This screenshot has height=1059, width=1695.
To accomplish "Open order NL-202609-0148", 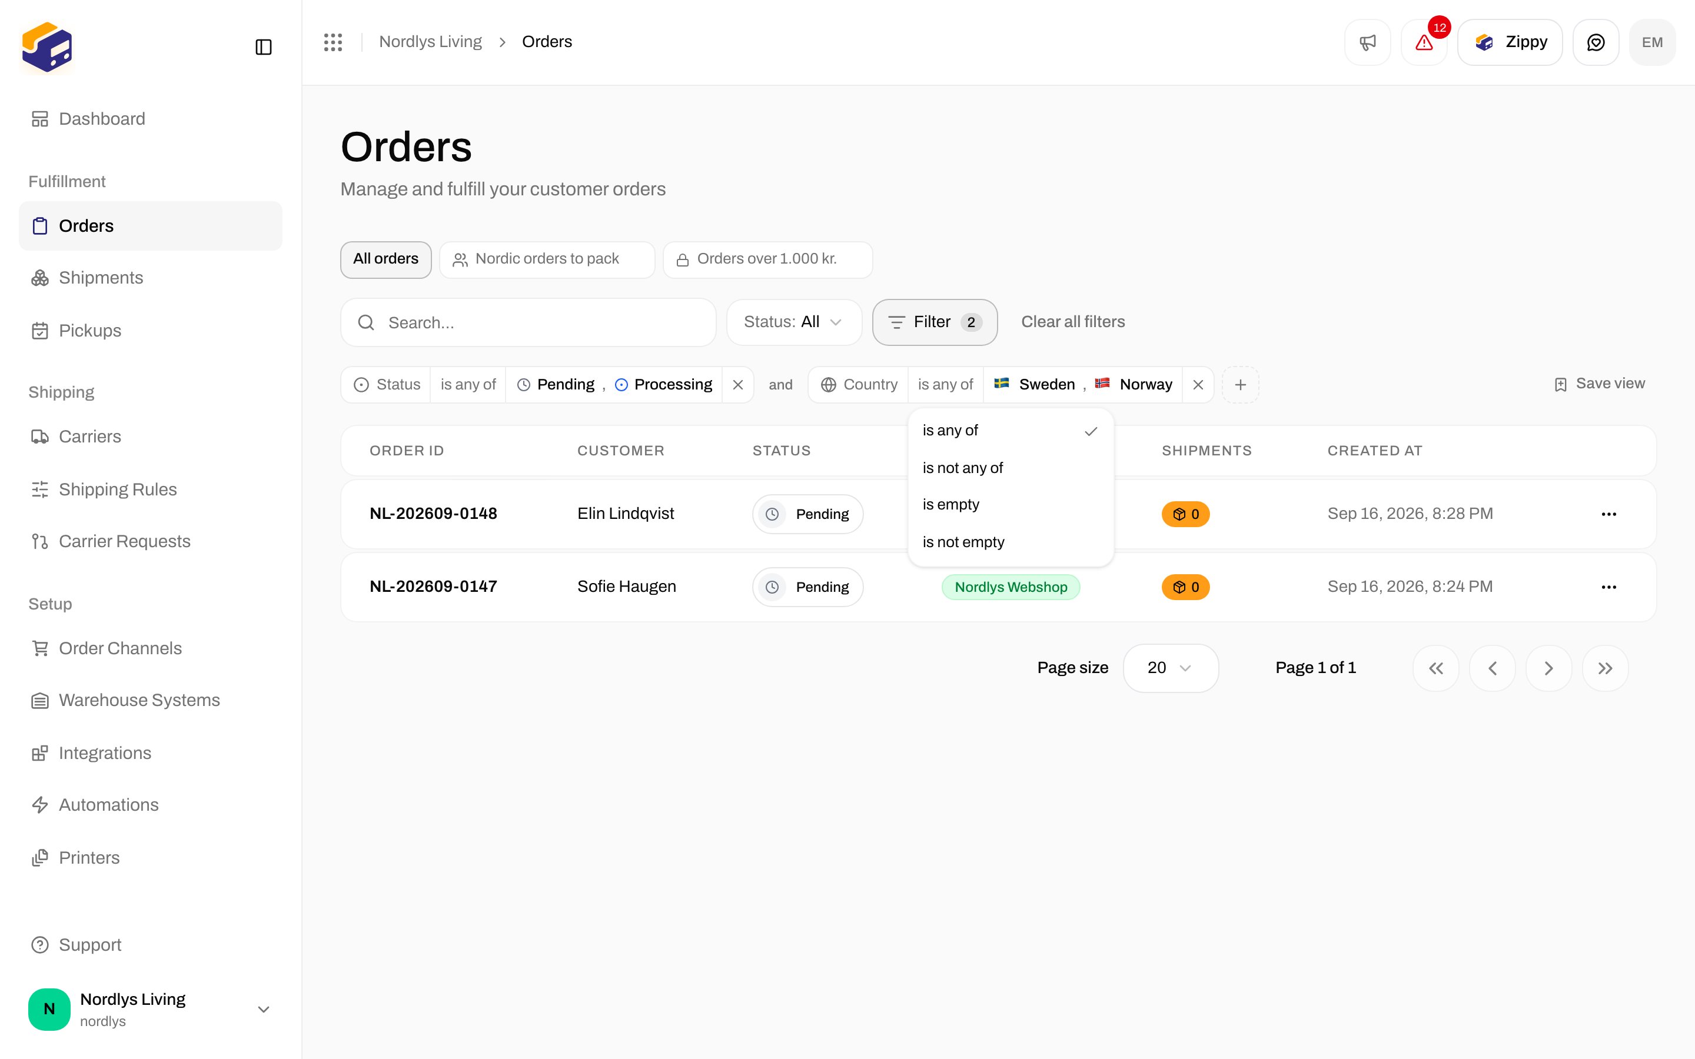I will (x=434, y=514).
